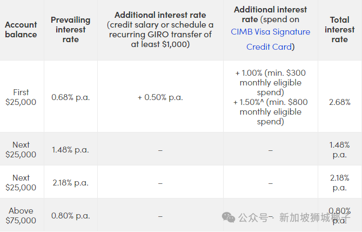Click the total rate cell showing 2.18% p.a.
This screenshot has width=362, height=232.
pos(339,182)
